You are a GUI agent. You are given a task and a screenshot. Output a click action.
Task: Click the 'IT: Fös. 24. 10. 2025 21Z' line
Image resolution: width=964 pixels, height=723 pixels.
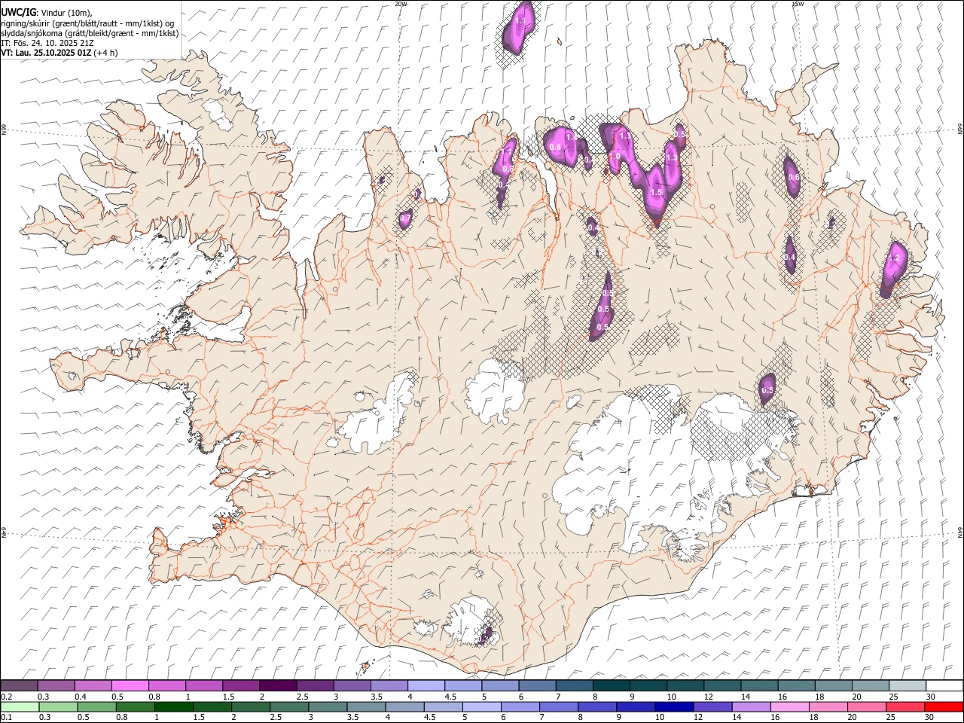[47, 43]
